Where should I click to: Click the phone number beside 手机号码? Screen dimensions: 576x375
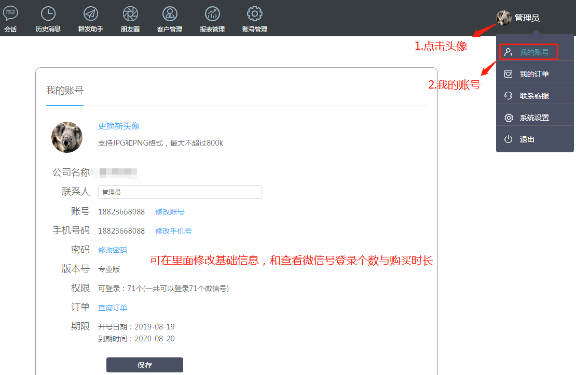point(121,231)
